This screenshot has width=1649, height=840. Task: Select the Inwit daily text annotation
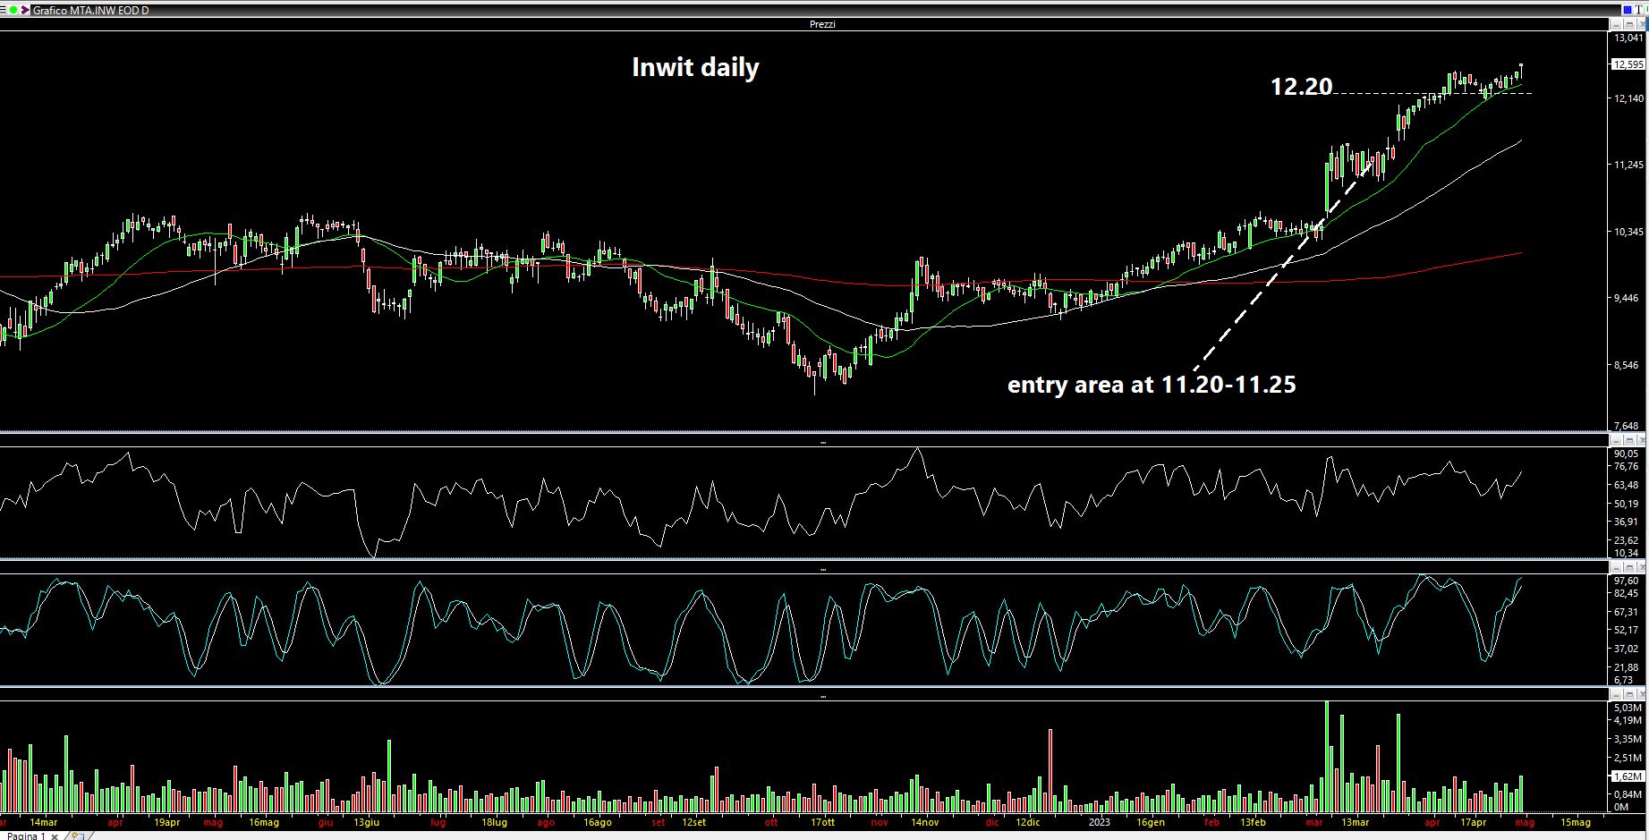pos(695,68)
